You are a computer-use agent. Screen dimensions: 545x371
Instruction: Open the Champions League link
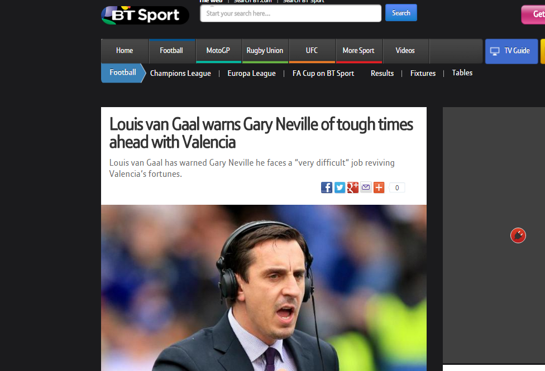tap(180, 73)
